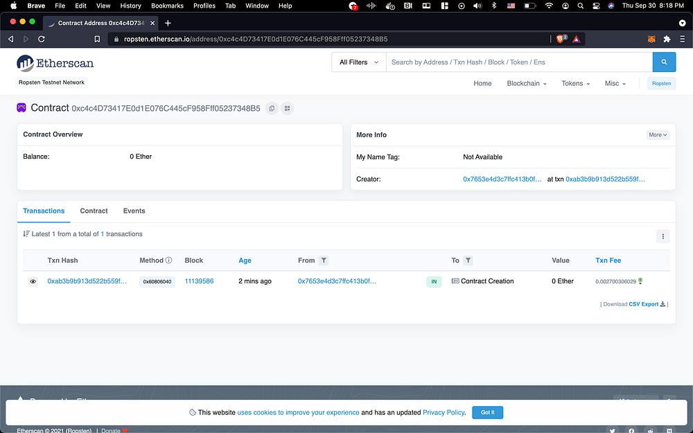The height and width of the screenshot is (433, 693).
Task: Click the Donate link in footer
Action: pyautogui.click(x=110, y=430)
